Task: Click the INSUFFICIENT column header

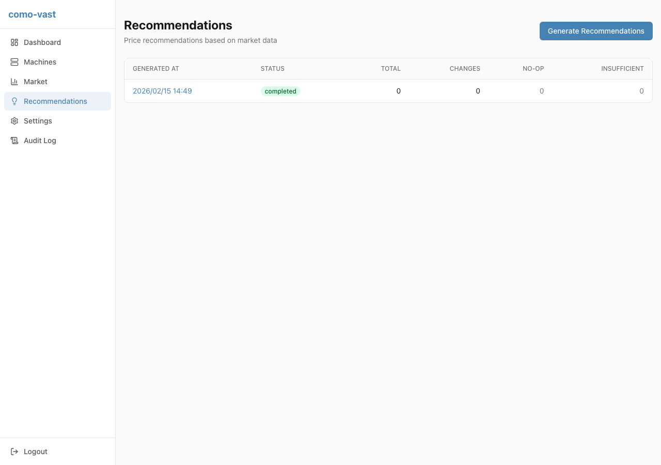Action: (622, 69)
